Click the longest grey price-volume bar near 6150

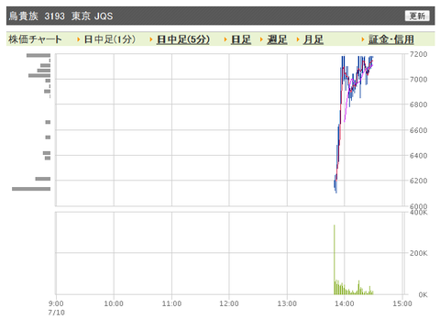[31, 189]
